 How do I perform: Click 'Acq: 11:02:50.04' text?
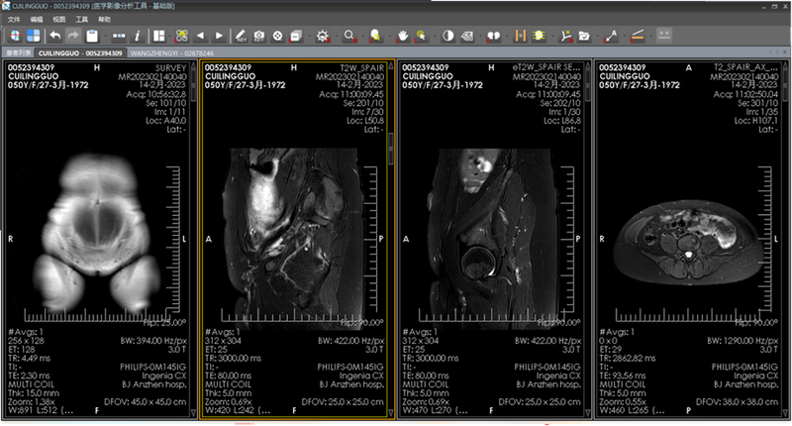click(x=745, y=94)
